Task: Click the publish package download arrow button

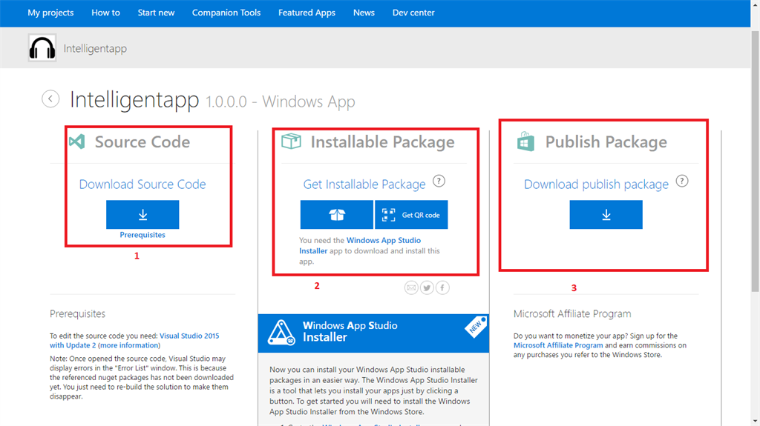Action: (x=606, y=215)
